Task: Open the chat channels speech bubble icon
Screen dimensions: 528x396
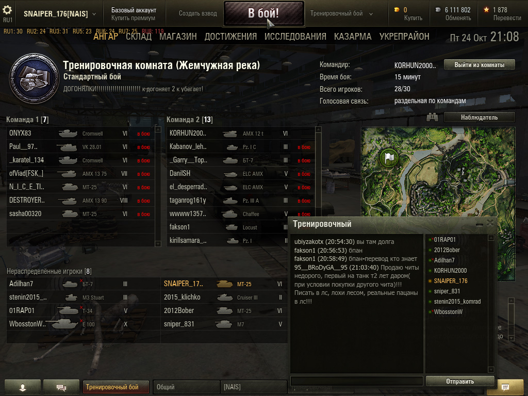Action: [x=61, y=387]
